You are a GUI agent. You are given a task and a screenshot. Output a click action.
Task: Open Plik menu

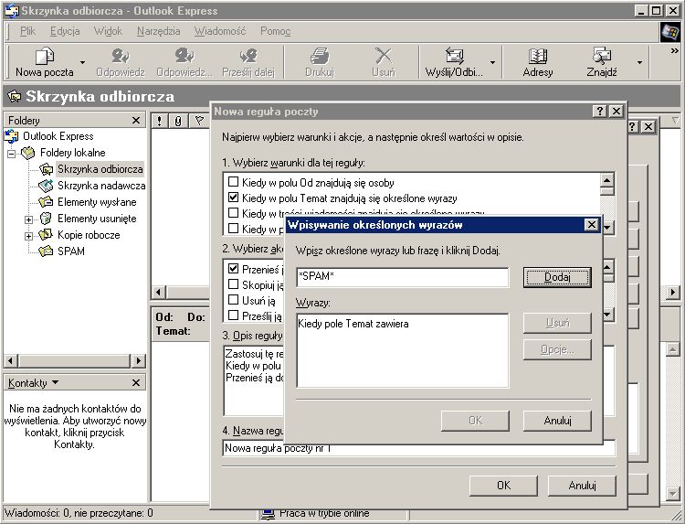coord(27,31)
